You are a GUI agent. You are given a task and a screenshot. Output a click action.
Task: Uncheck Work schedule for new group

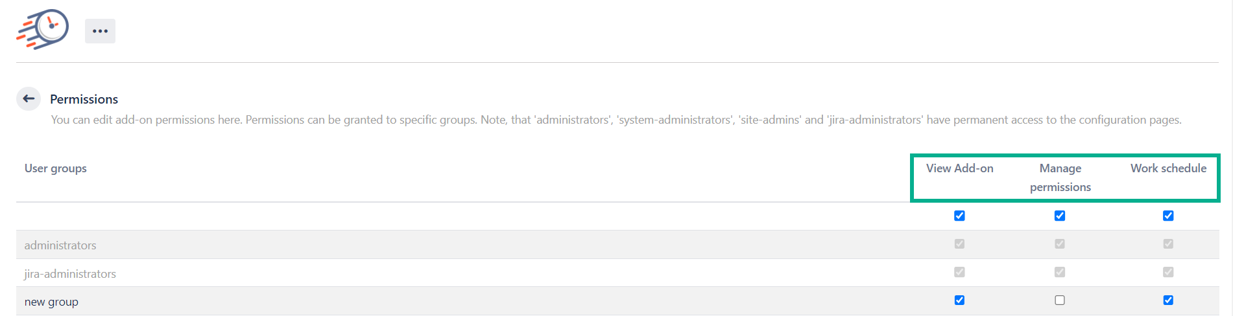1168,300
